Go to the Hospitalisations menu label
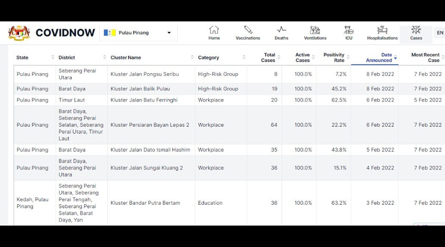 tap(382, 38)
